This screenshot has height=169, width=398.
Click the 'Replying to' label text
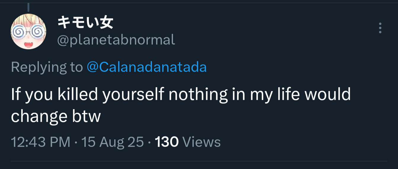tap(47, 67)
